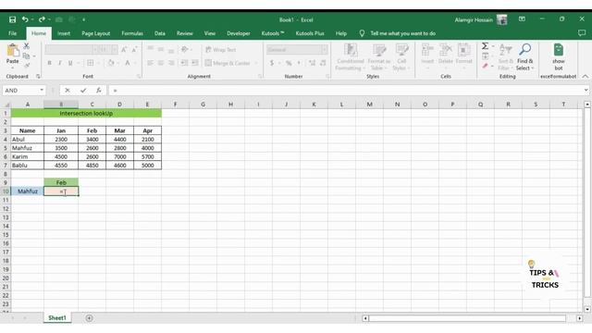Click the Cut scissors icon

[27, 46]
